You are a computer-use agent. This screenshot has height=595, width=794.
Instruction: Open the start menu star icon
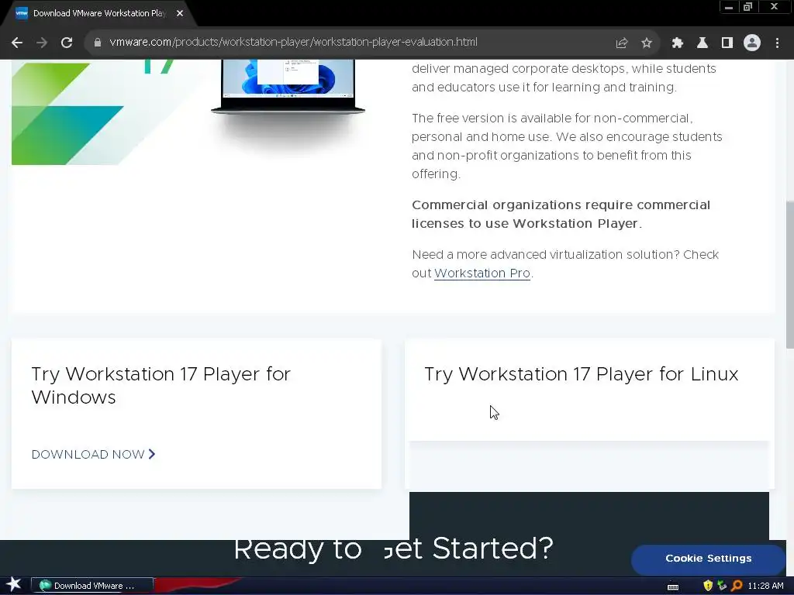(13, 585)
